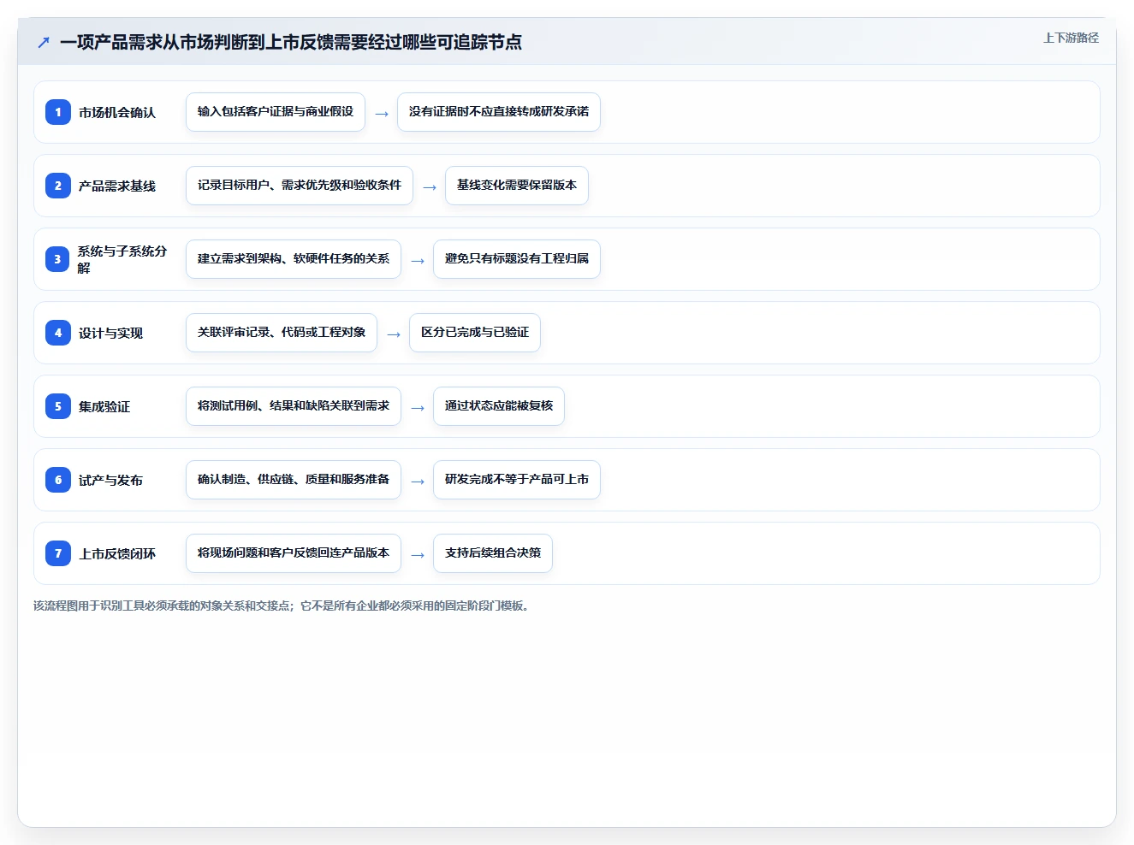Viewport: 1134px width, 845px height.
Task: Click the 集成验证 step label
Action: tap(104, 406)
